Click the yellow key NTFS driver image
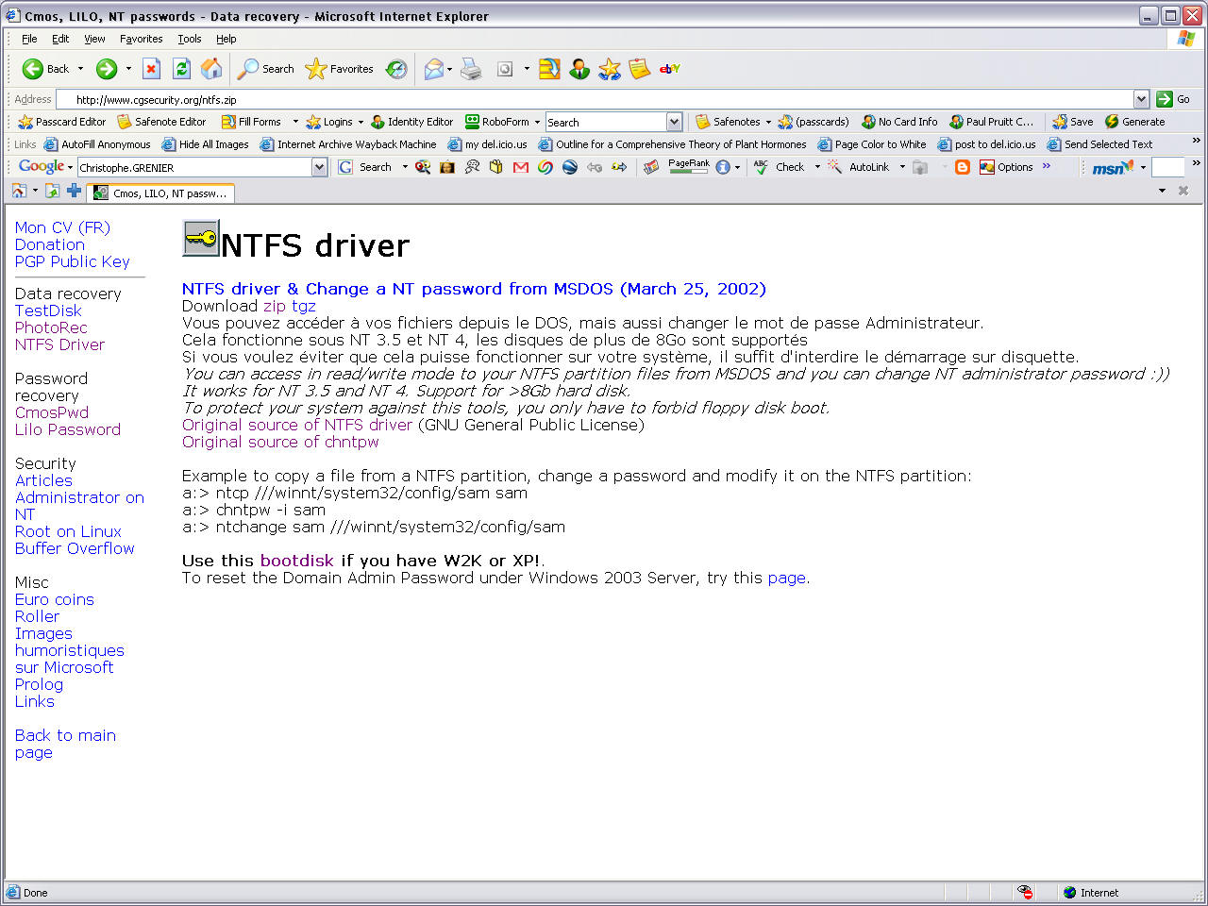1208x906 pixels. point(200,239)
